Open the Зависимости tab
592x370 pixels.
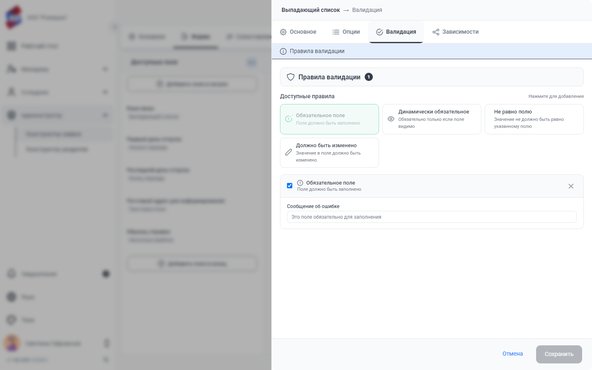tap(456, 32)
